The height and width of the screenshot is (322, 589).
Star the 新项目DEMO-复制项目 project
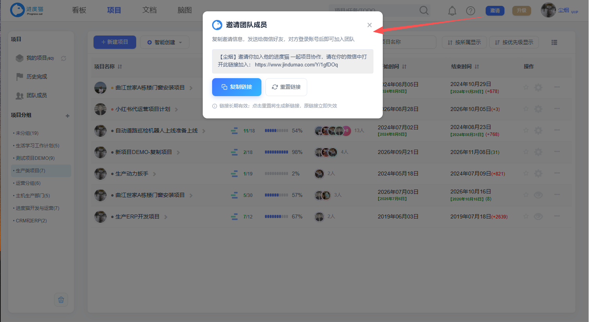click(x=526, y=152)
